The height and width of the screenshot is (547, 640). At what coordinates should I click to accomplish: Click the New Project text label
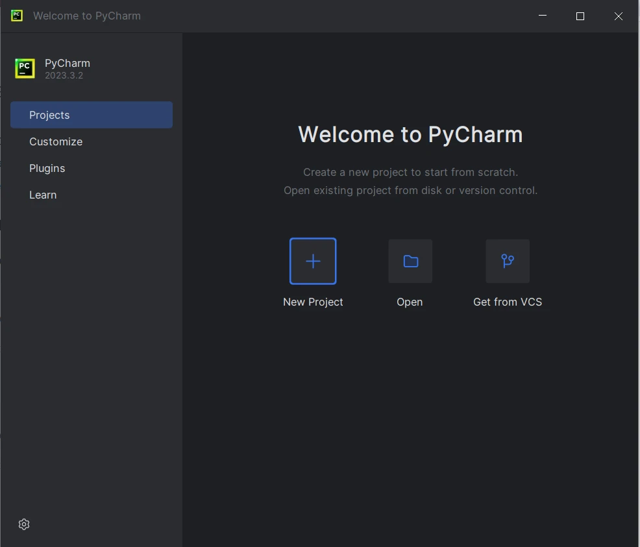313,302
